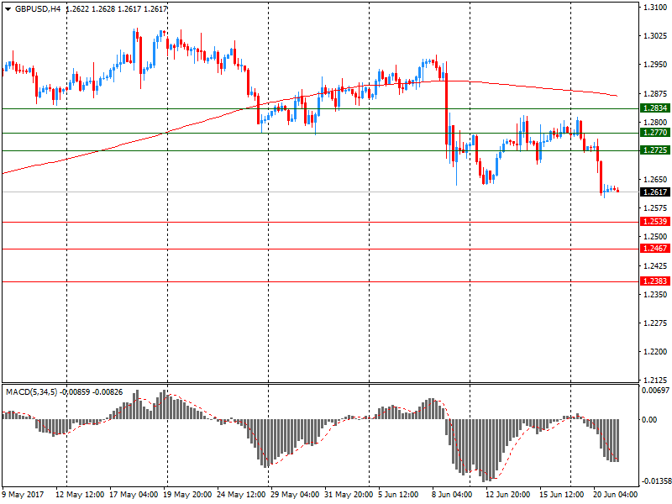672x504 pixels.
Task: Select the red 1.2539 support level label
Action: (654, 222)
